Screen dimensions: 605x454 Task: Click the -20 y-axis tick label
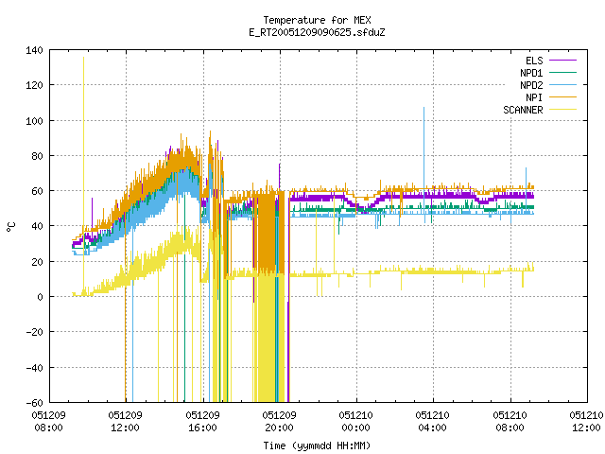(x=34, y=332)
